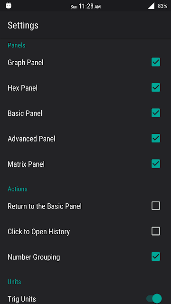
Task: Tap the Hex Panel label
Action: pos(22,88)
